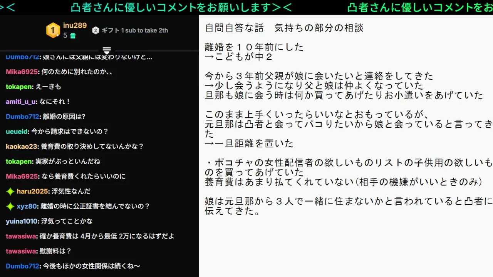This screenshot has height=277, width=493.
Task: Click the gift icon under inu289
Action: [x=73, y=36]
